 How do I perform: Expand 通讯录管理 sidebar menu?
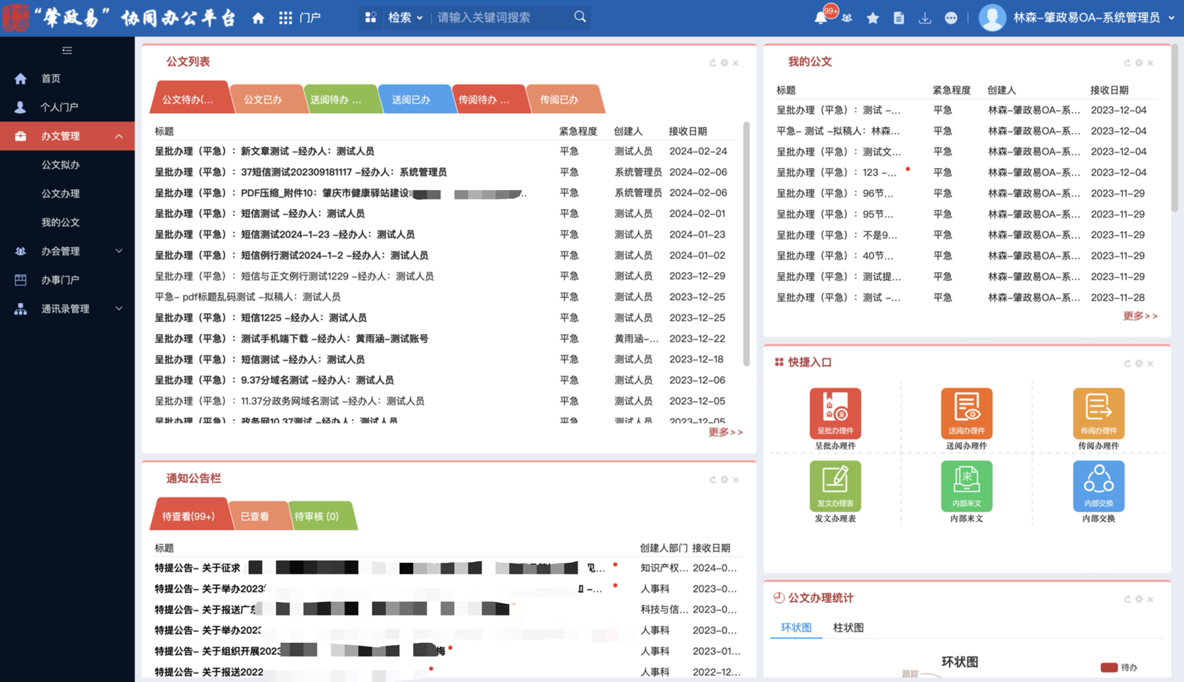(x=67, y=308)
